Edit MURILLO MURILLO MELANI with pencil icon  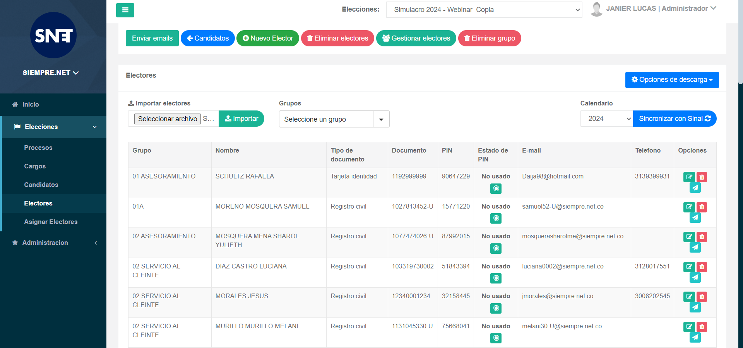[x=689, y=327]
